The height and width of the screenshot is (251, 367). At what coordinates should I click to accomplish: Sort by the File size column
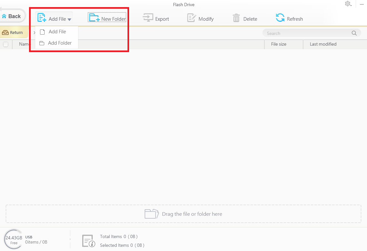coord(279,44)
